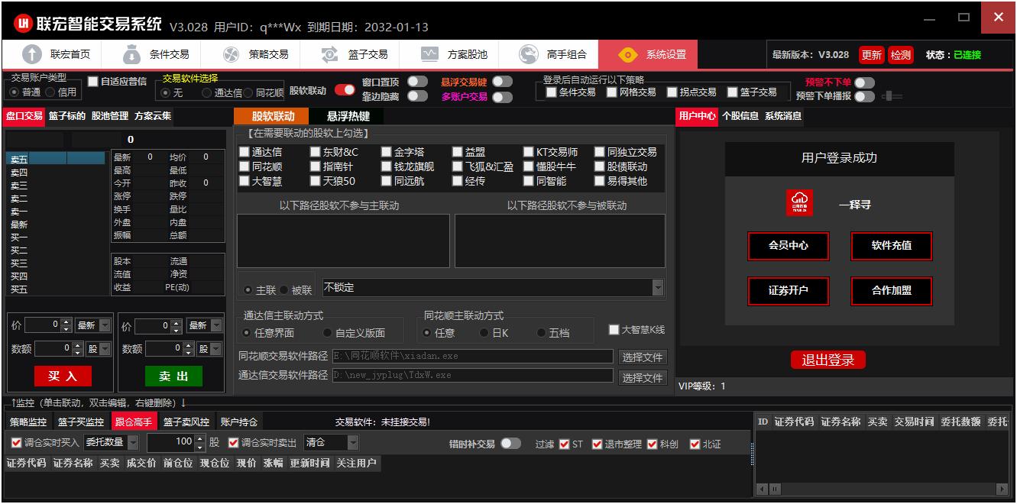1017x504 pixels.
Task: Click the red cloud user avatar icon
Action: (x=799, y=203)
